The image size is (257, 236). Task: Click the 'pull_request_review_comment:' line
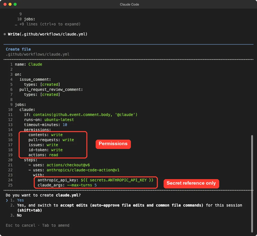pyautogui.click(x=51, y=89)
